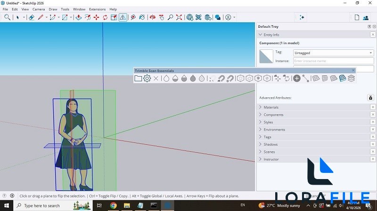Activate the Orbit camera tool
This screenshot has width=377, height=211.
[152, 17]
